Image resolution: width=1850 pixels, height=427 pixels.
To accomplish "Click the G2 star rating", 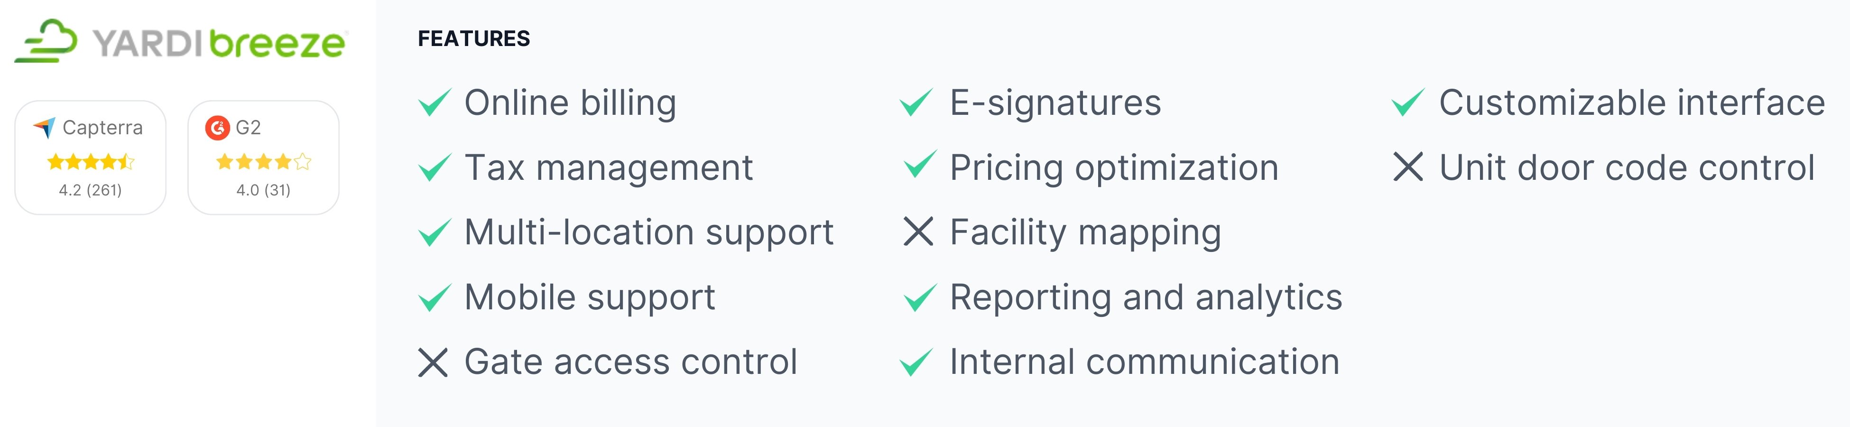I will click(x=264, y=162).
